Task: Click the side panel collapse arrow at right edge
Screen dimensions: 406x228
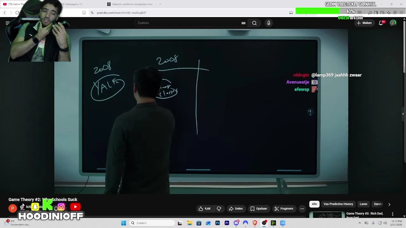Action: [403, 114]
